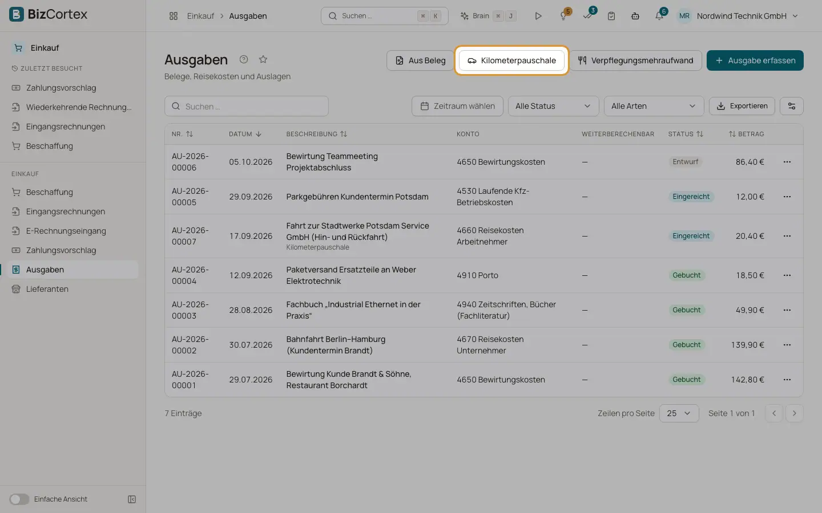Open the lightbulb tips icon

(563, 16)
